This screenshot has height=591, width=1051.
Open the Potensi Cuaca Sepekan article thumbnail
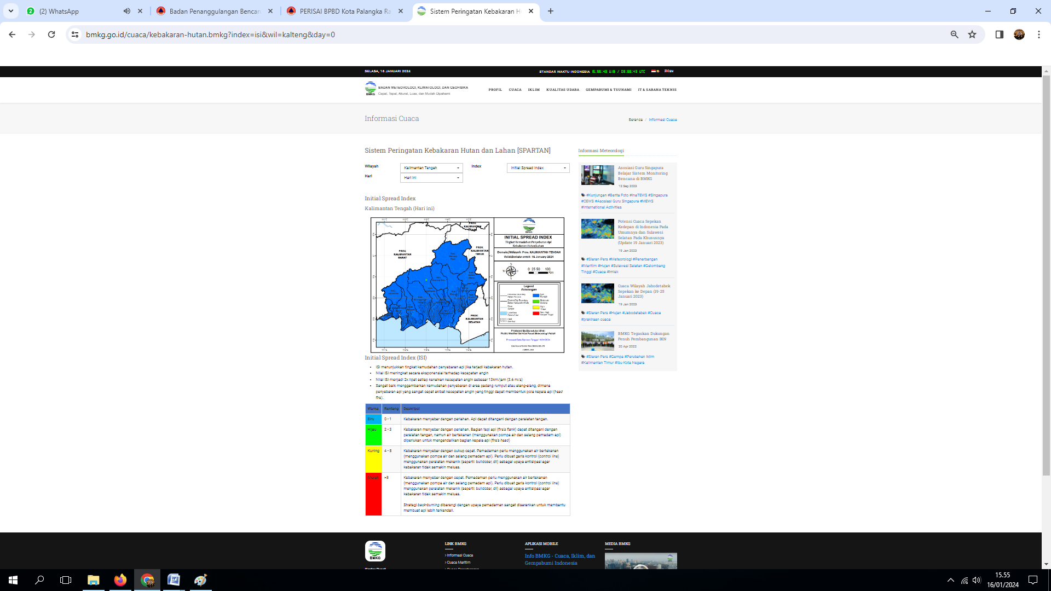click(x=598, y=229)
